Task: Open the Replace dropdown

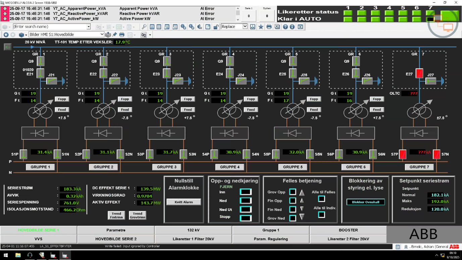Action: pyautogui.click(x=245, y=27)
